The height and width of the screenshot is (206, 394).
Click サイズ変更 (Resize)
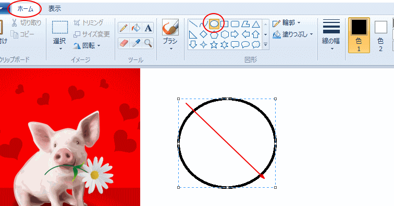pos(92,34)
